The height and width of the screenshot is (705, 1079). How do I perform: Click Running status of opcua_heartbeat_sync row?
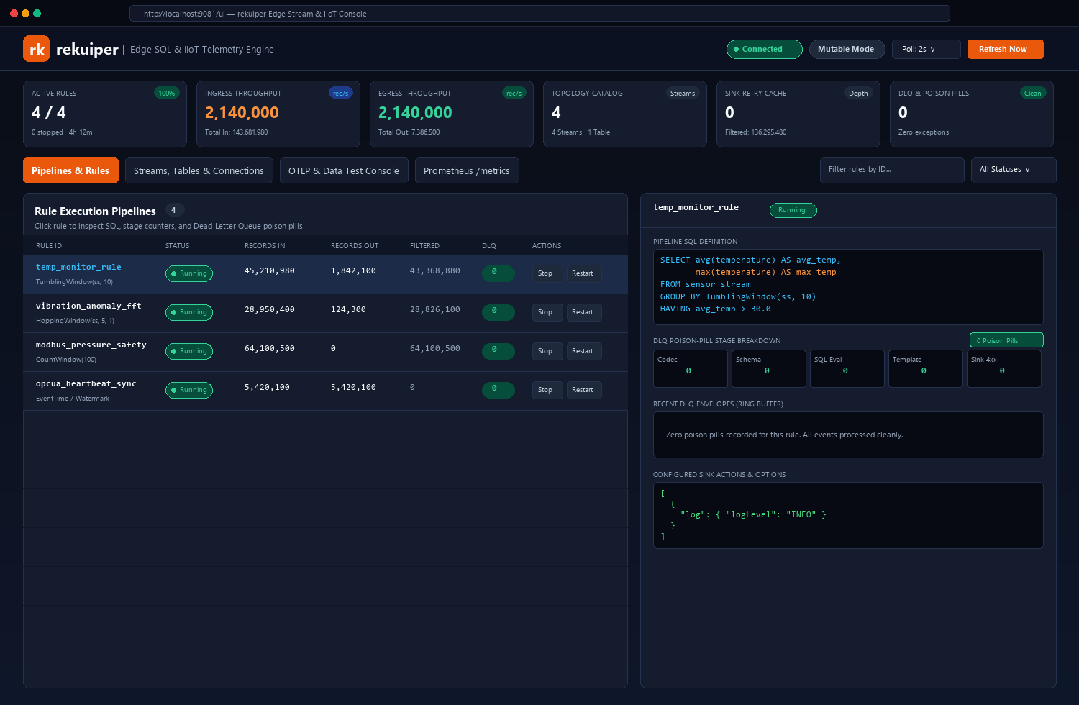click(x=189, y=390)
